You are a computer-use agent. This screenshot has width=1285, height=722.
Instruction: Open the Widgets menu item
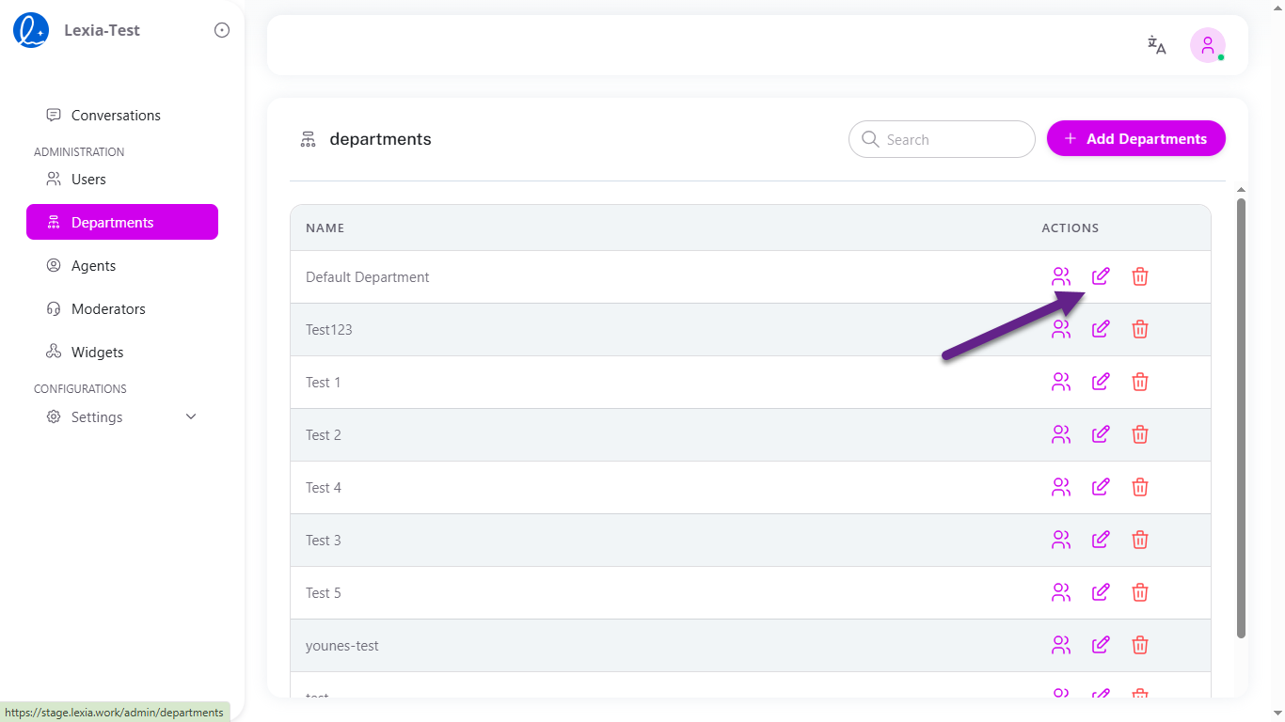[x=97, y=353]
